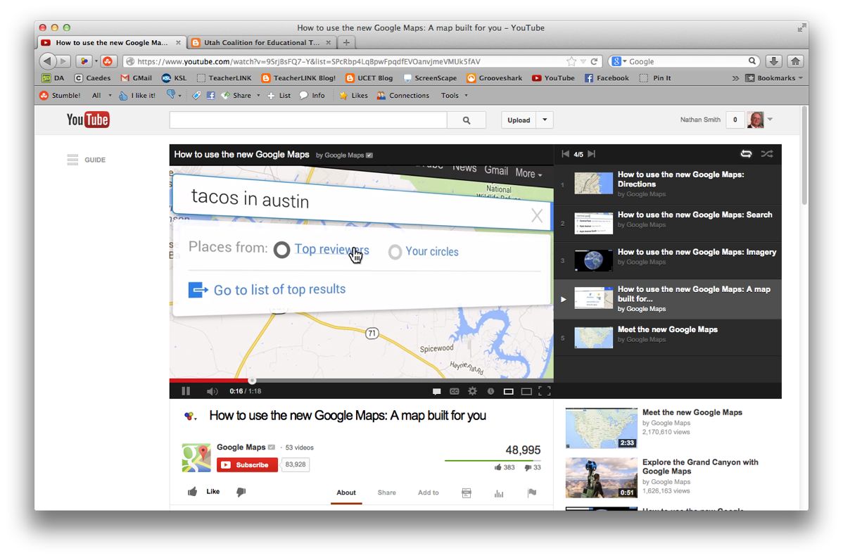Bookmark page with star icon in URL bar
The image size is (843, 558).
coord(571,61)
